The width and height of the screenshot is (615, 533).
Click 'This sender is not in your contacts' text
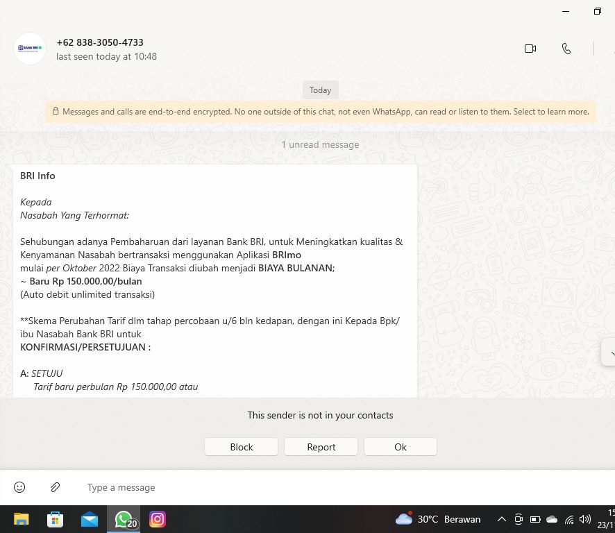pyautogui.click(x=320, y=415)
